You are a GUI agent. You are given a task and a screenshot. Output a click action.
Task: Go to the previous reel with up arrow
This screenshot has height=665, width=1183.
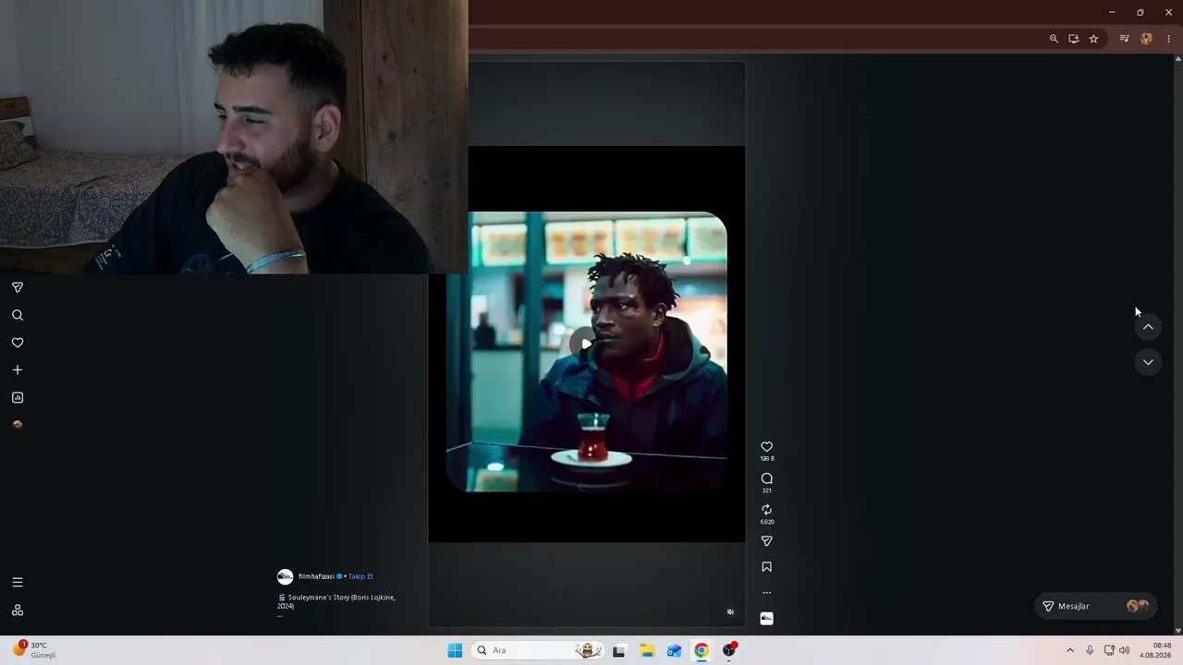coord(1148,327)
